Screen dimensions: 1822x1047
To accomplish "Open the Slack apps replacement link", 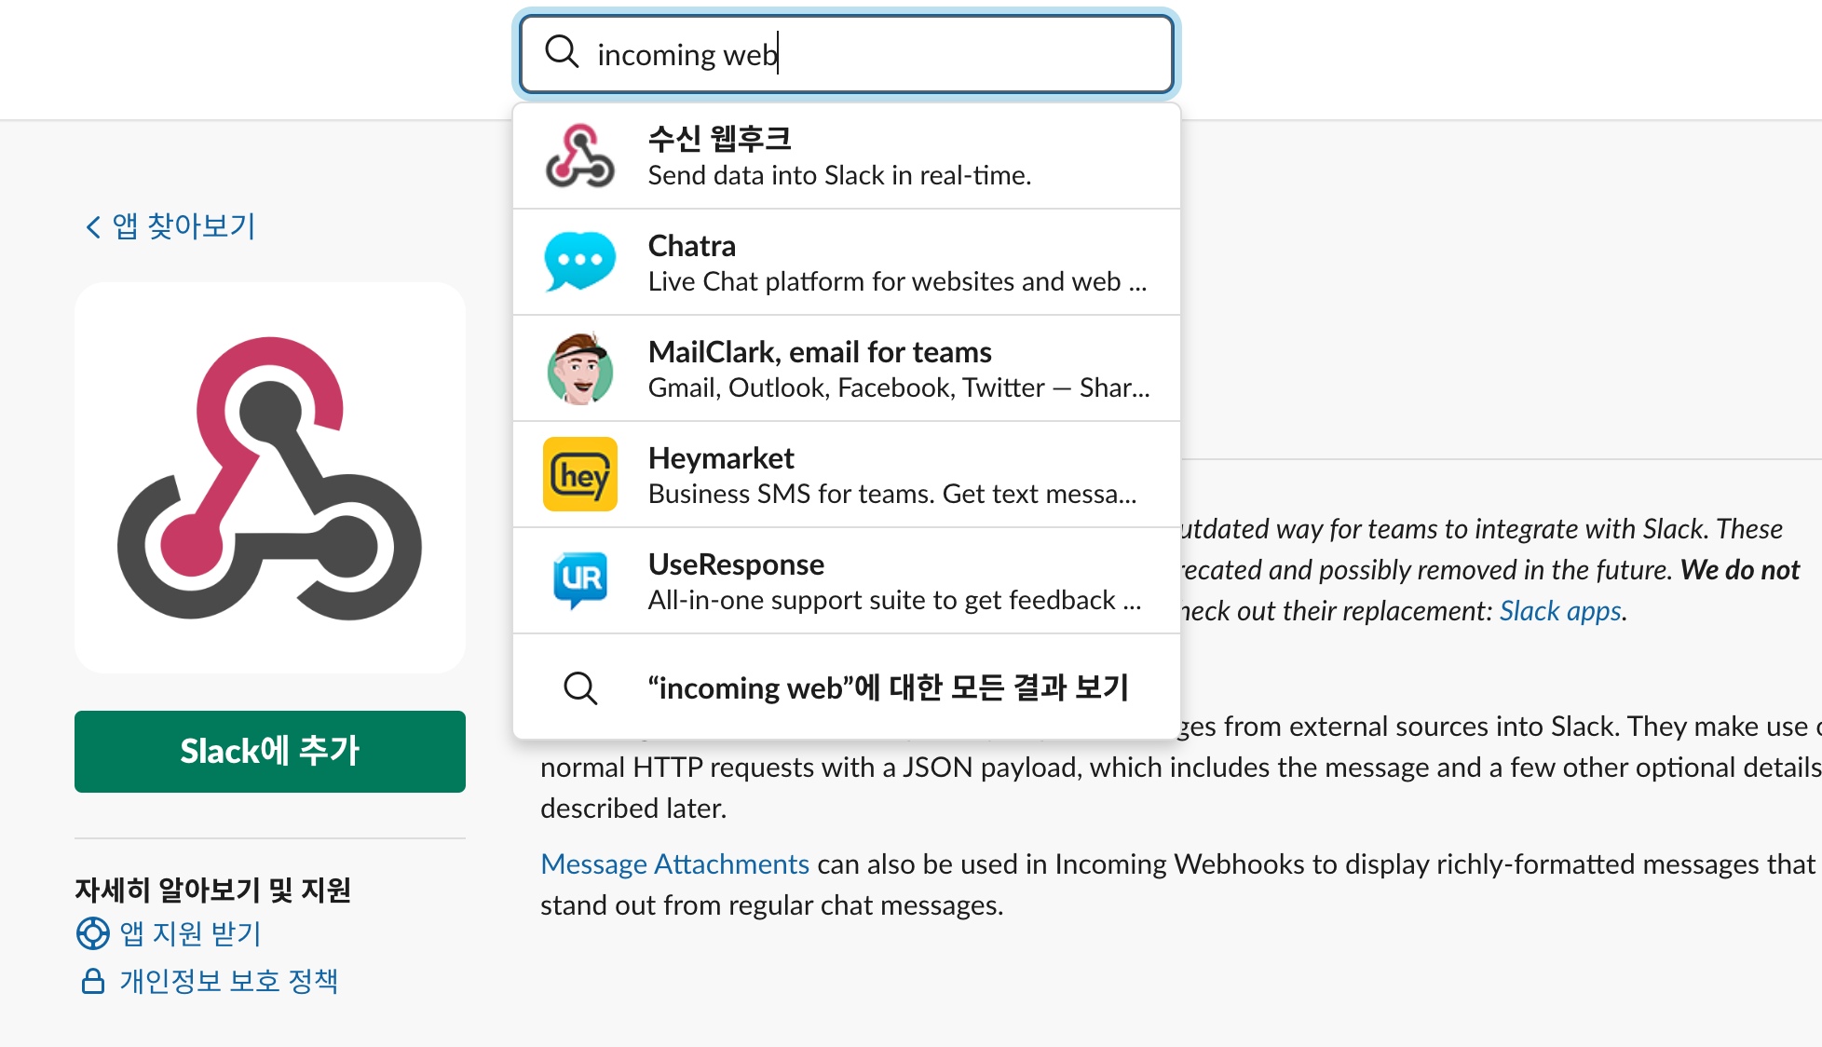I will 1560,611.
